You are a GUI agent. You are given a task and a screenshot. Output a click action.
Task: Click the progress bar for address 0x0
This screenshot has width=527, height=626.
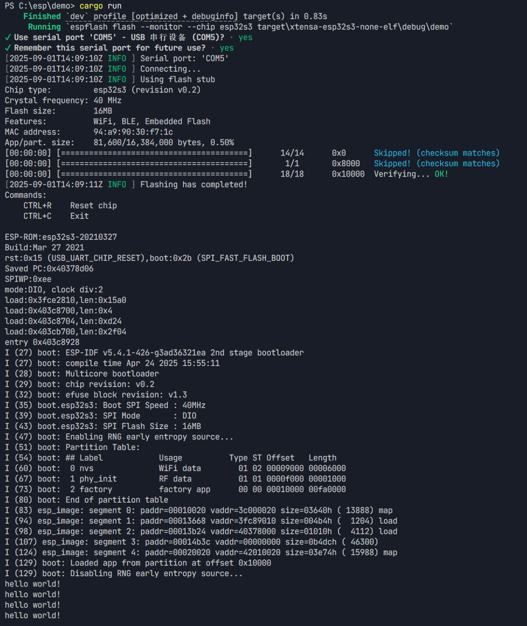click(x=154, y=153)
